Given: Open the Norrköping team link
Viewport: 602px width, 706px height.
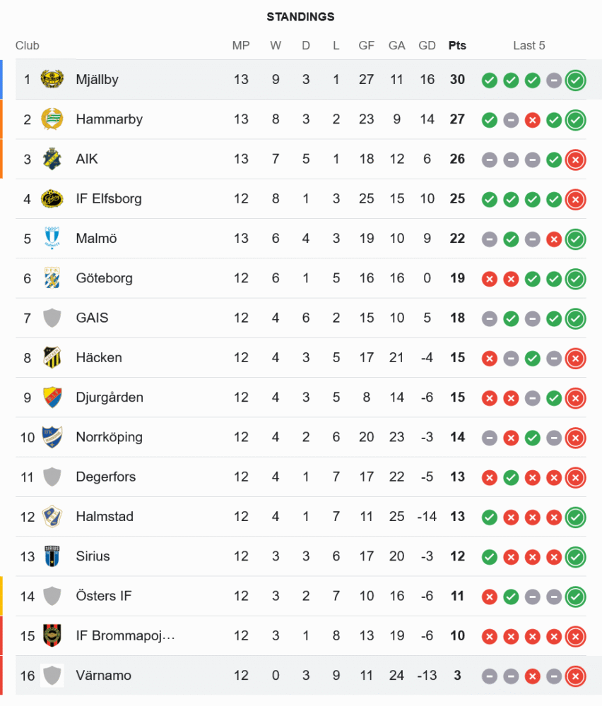Looking at the screenshot, I should tap(109, 437).
